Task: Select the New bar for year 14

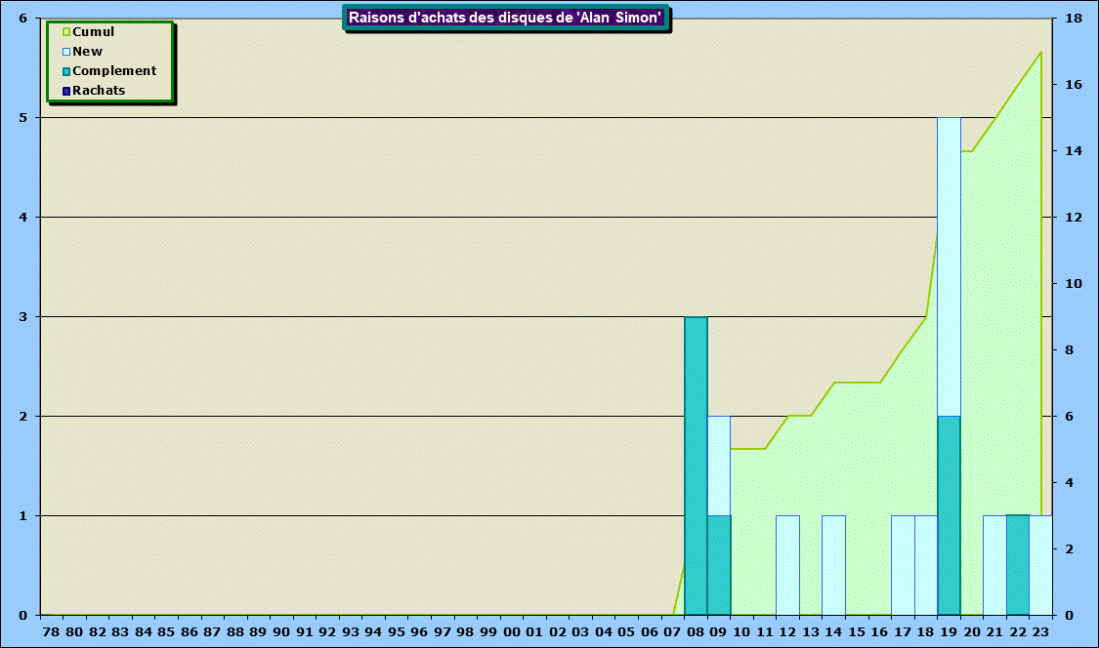Action: (x=834, y=565)
